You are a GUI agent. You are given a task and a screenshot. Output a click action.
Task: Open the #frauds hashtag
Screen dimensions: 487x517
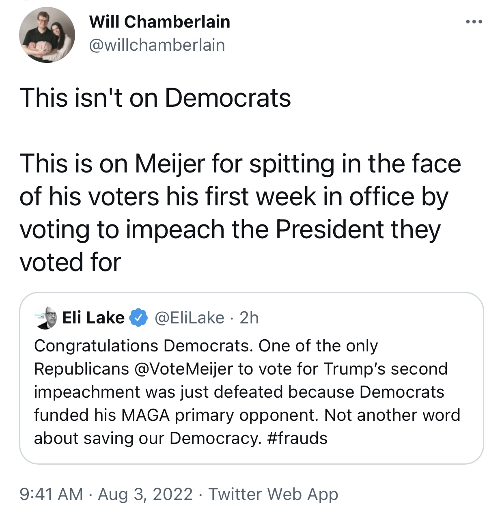click(x=297, y=438)
